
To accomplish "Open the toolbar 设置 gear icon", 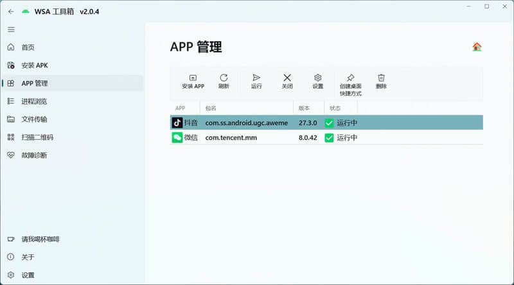I will coord(317,78).
